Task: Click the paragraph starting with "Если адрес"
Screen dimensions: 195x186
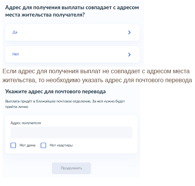Action: point(97,76)
